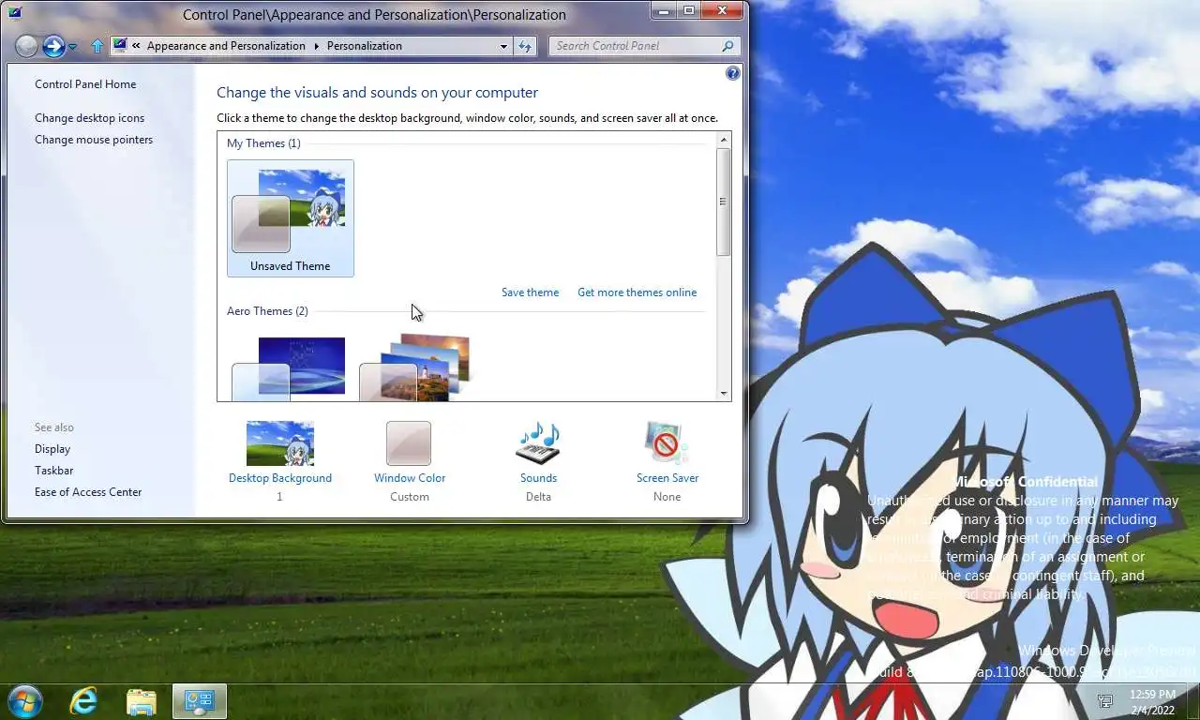Open Windows Explorer folder on taskbar
Screen dimensions: 1200x720
(142, 700)
